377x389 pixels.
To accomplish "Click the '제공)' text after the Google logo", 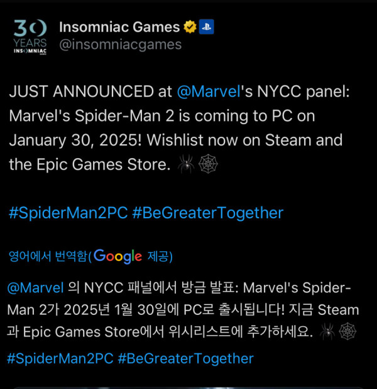I will [160, 256].
